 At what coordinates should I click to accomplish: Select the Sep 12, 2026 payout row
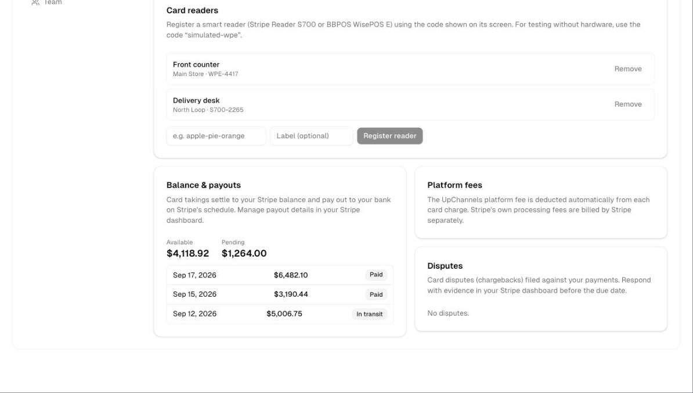[x=280, y=314]
